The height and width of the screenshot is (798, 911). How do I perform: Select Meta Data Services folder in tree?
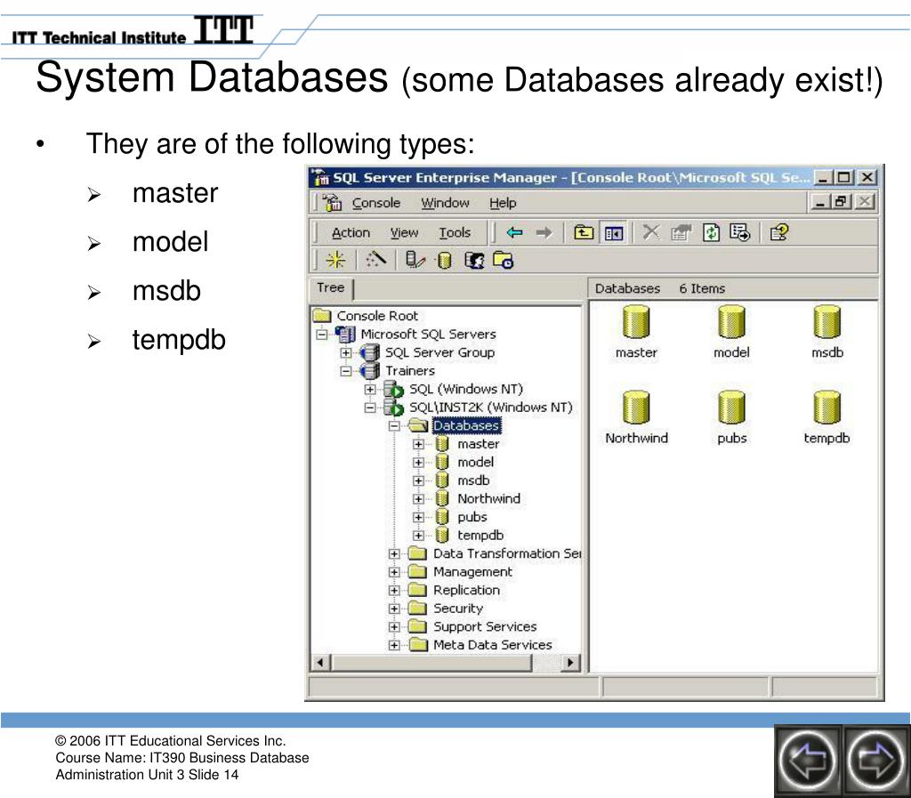(492, 645)
